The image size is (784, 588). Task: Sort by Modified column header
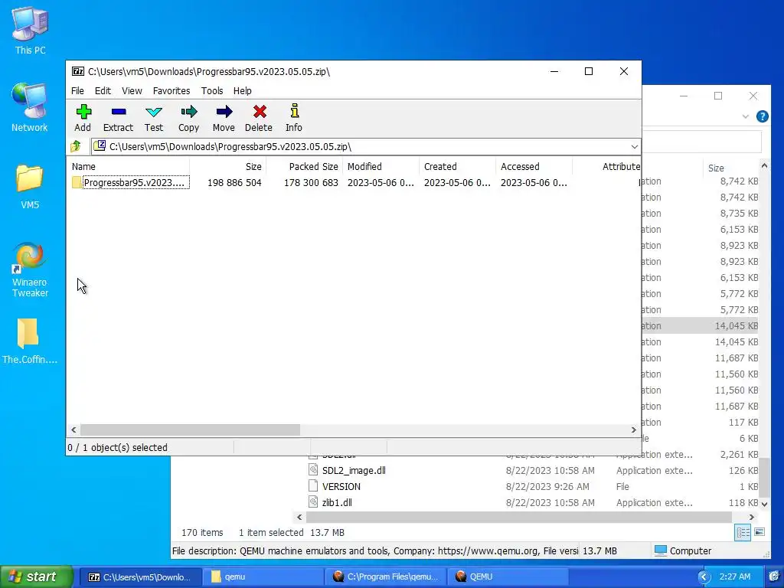pos(381,166)
